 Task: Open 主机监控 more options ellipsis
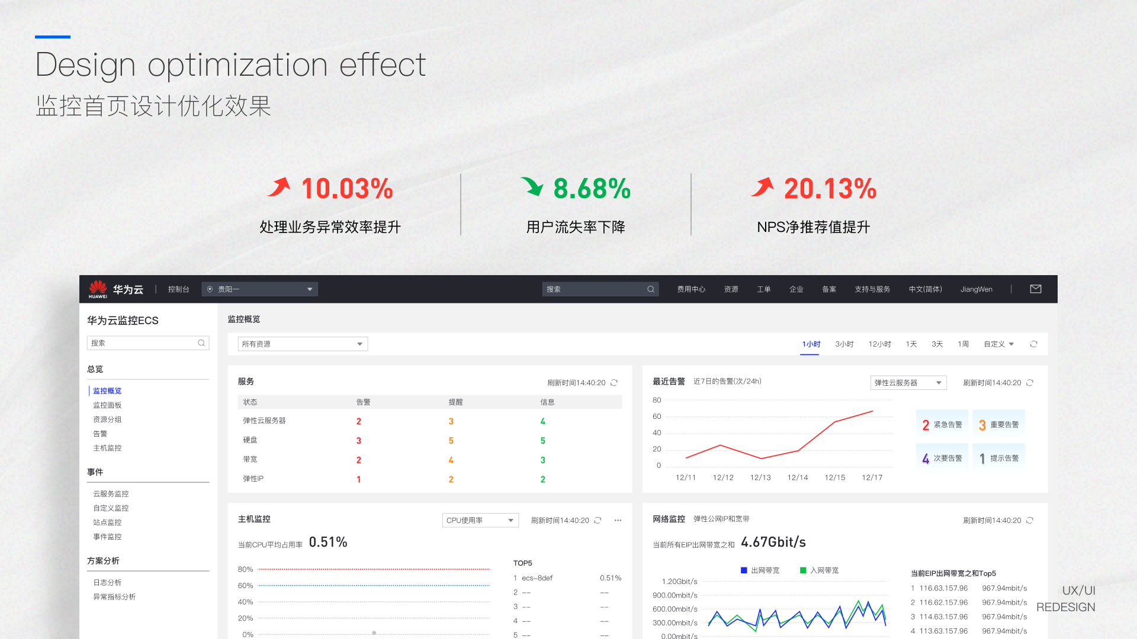(618, 521)
